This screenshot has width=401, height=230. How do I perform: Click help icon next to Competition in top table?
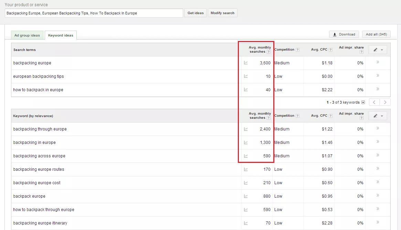(297, 50)
